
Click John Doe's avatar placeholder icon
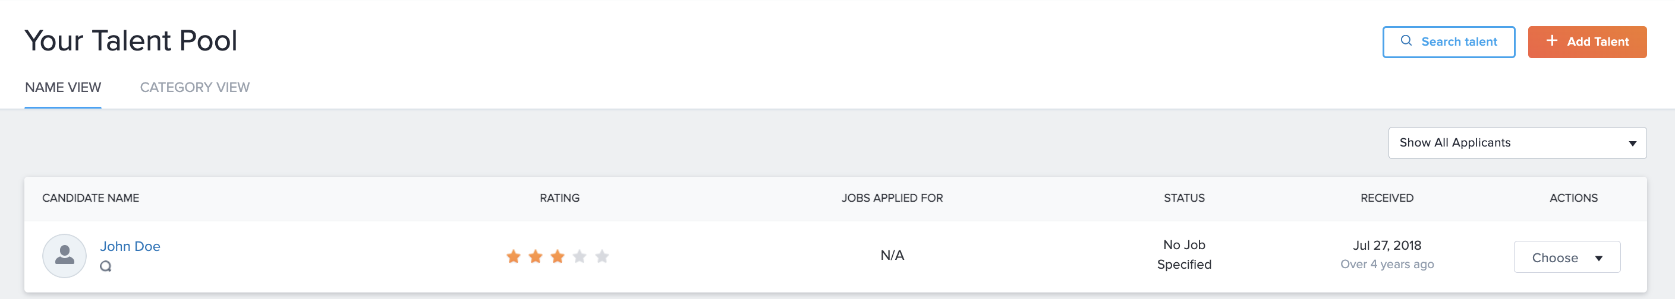(64, 256)
